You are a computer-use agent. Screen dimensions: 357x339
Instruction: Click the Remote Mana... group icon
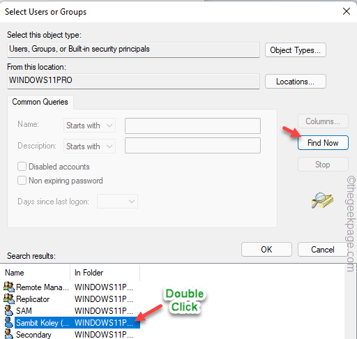9,287
